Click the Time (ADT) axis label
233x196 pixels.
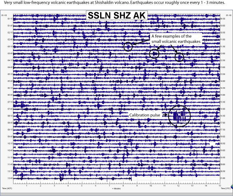(7, 188)
